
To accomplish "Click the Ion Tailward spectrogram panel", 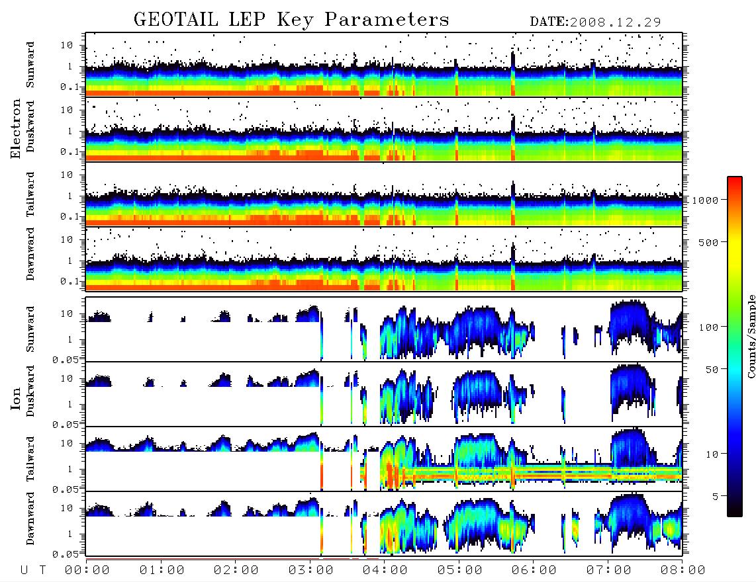I will 384,459.
